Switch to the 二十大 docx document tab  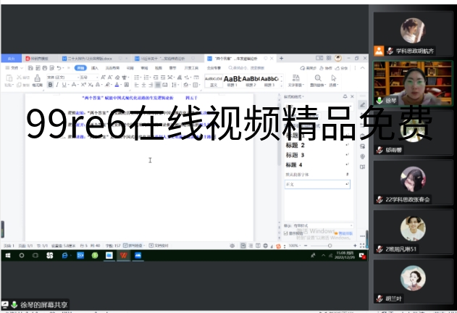[90, 59]
